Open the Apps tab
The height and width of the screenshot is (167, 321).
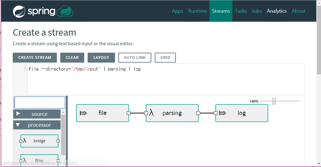pyautogui.click(x=177, y=11)
